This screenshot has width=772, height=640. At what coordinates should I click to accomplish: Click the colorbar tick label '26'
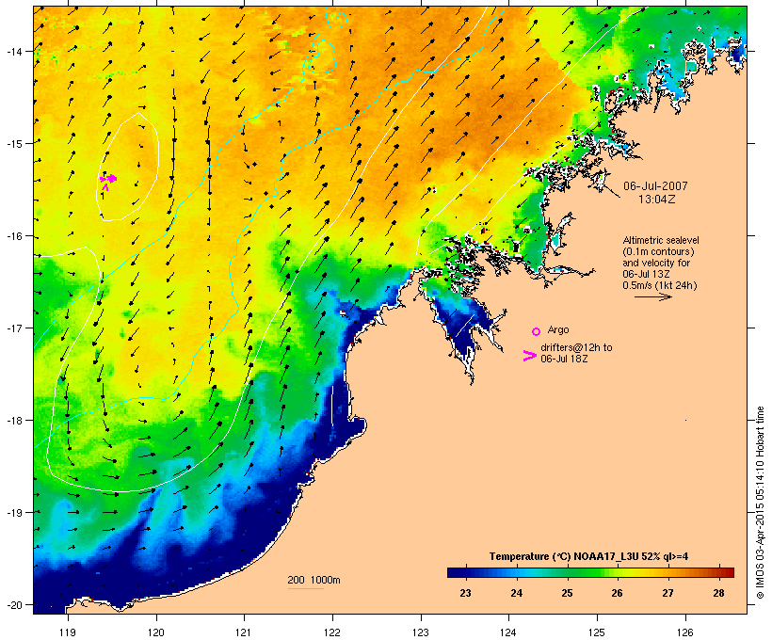pos(617,593)
